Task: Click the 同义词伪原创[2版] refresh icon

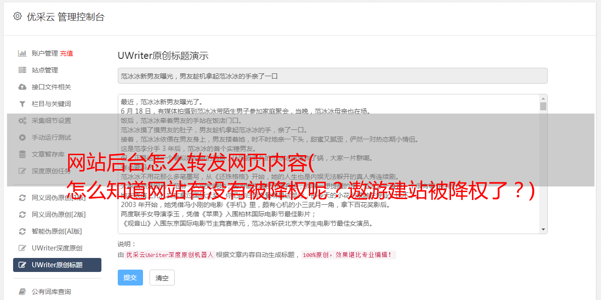Action: coord(22,214)
